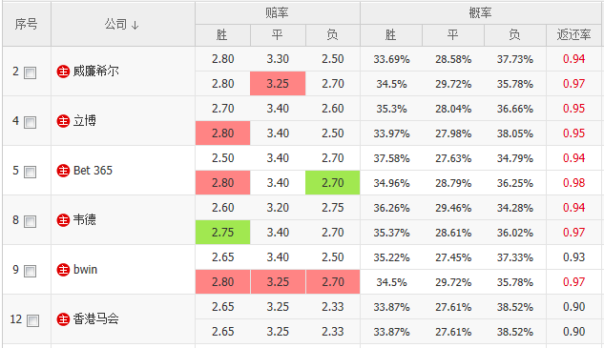
Task: Click the 返还率 column header
Action: tap(574, 35)
